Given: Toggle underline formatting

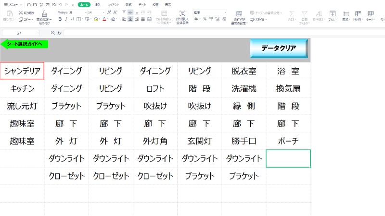Looking at the screenshot, I should click(x=73, y=19).
